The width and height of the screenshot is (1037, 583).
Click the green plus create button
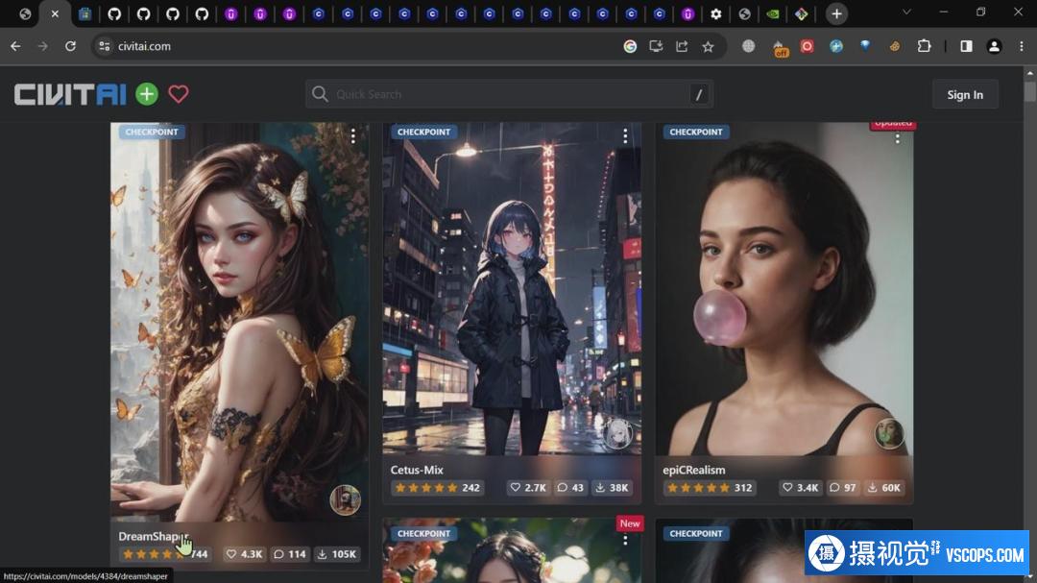(x=146, y=94)
